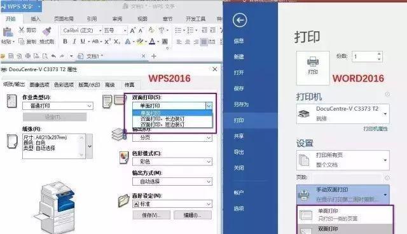Click the Word backstage back arrow
Screen dimensions: 407x234
[240, 20]
